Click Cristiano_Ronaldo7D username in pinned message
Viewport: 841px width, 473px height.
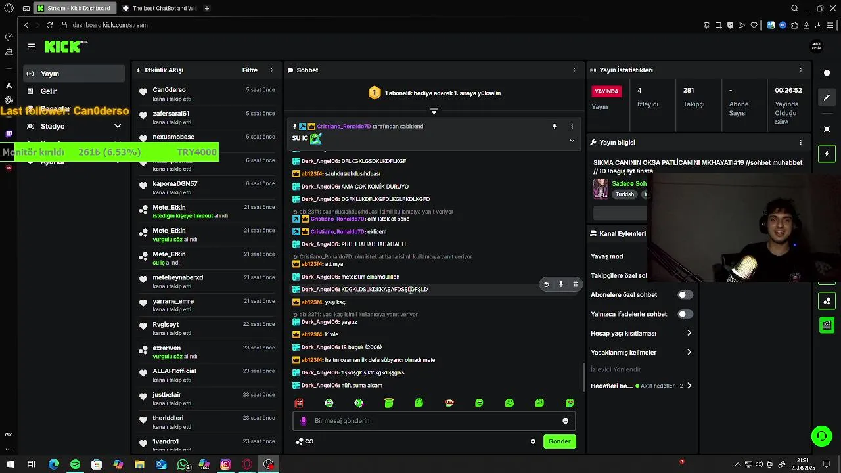344,126
